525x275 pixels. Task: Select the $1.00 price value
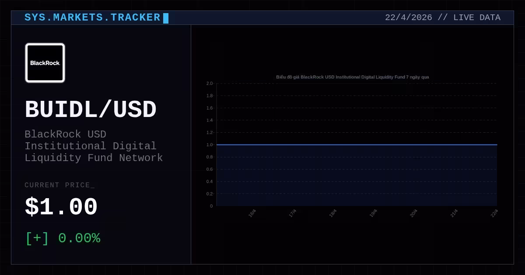[61, 207]
